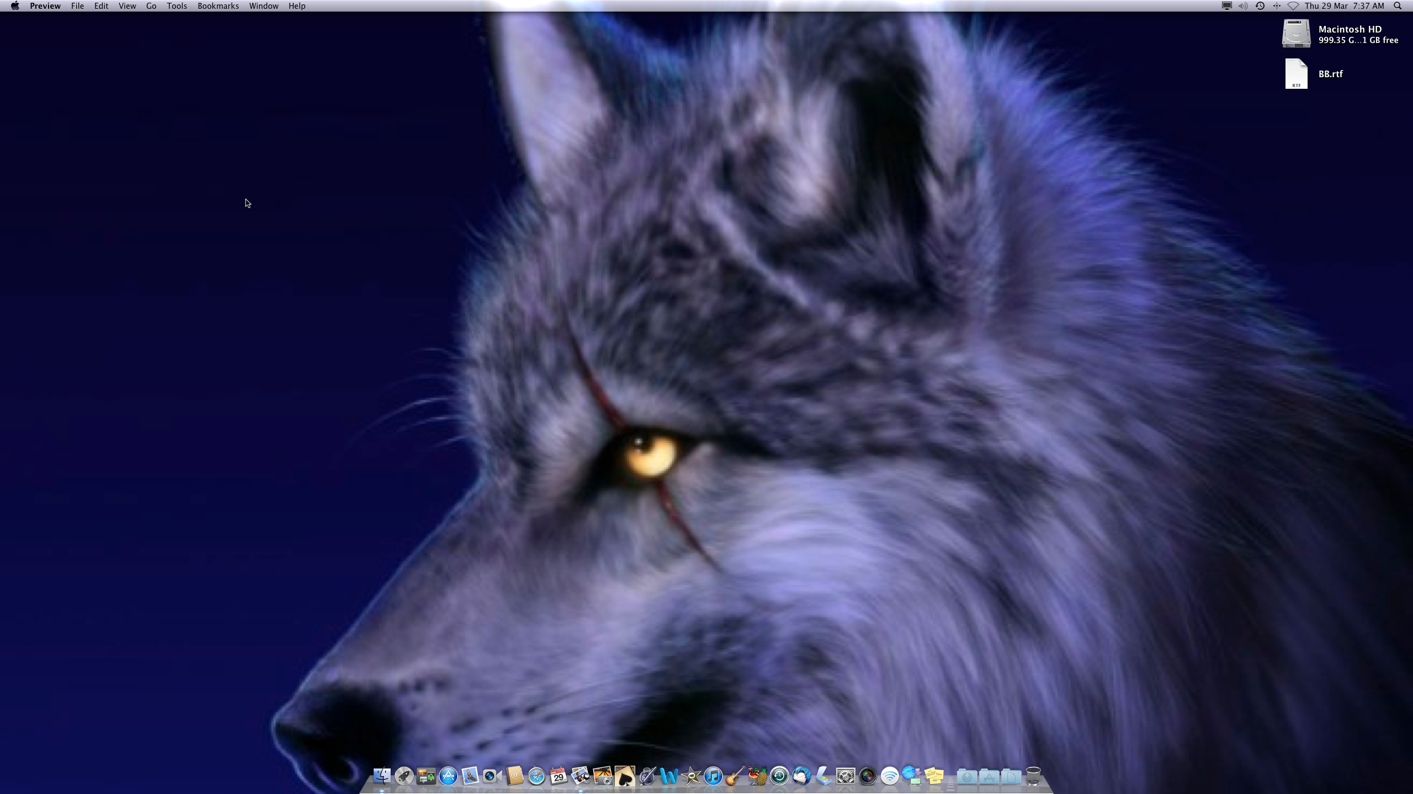Open the File menu
1413x794 pixels.
point(77,6)
